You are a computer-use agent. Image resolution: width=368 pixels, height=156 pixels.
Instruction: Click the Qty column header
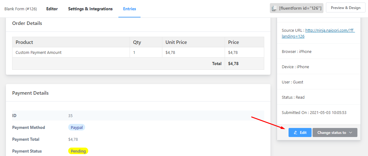pos(137,42)
